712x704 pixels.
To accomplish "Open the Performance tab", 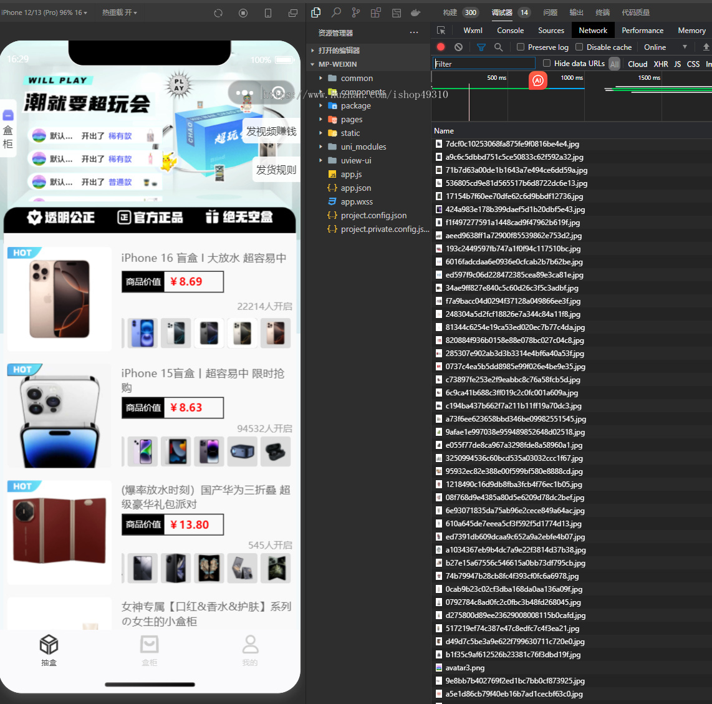I will 643,31.
